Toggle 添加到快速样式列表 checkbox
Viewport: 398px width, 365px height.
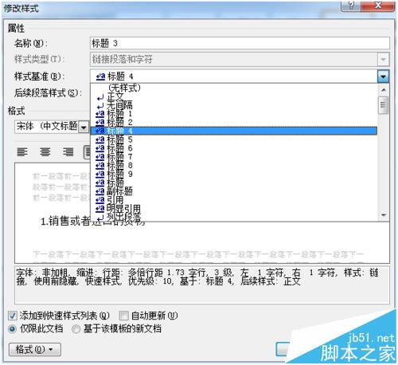pos(12,316)
